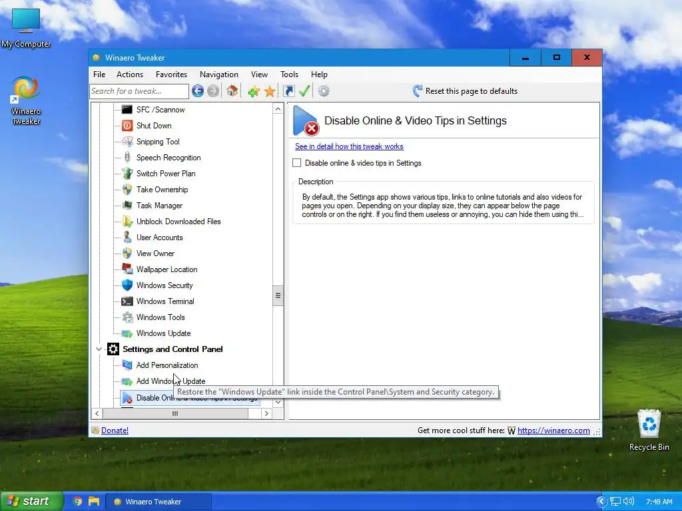This screenshot has width=682, height=511.
Task: Open settings via the gear toolbar icon
Action: pos(324,90)
